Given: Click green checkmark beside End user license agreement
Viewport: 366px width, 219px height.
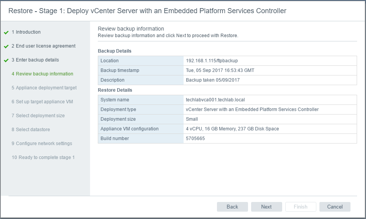Looking at the screenshot, I should pyautogui.click(x=6, y=46).
